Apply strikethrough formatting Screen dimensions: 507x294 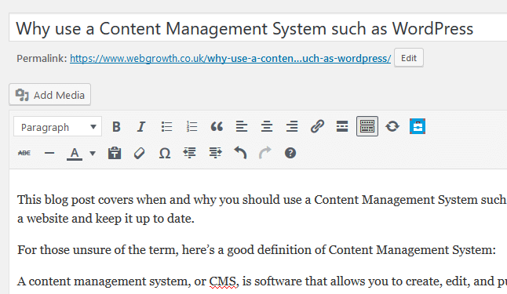[x=24, y=153]
